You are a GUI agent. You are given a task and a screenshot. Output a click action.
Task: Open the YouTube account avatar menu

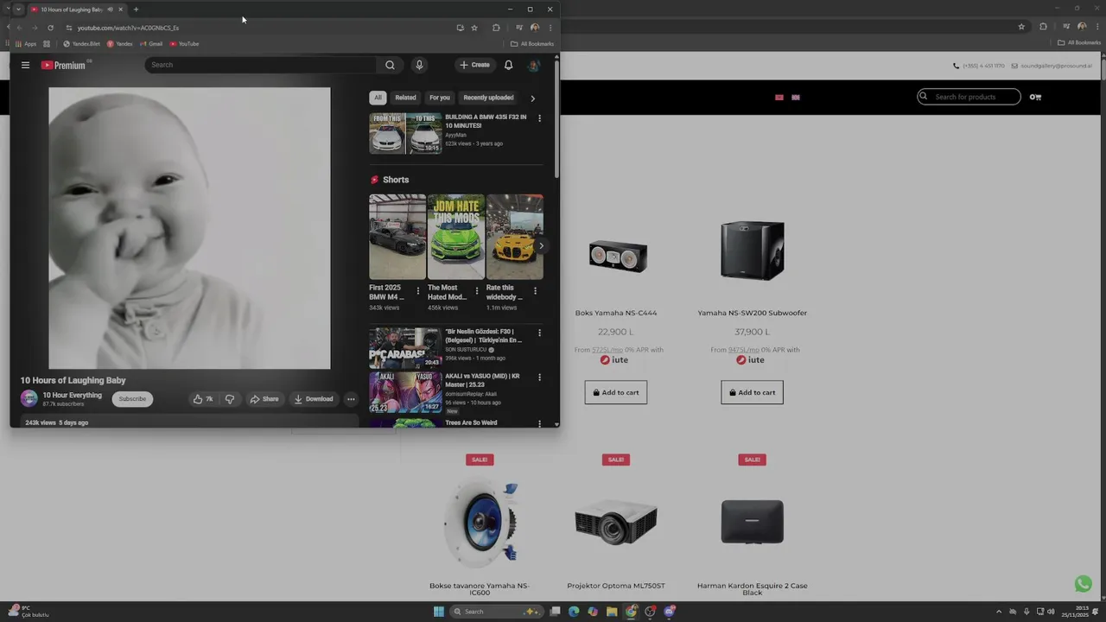(533, 65)
